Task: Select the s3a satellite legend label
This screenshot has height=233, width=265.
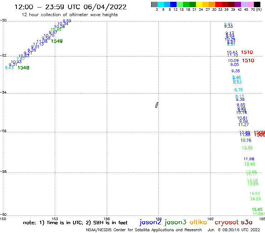Action: pos(246,222)
